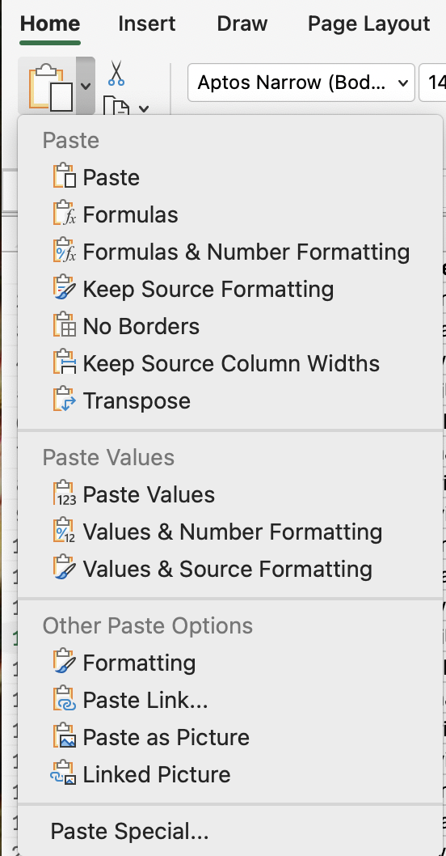This screenshot has height=856, width=446.
Task: Click the No Borders paste icon
Action: (64, 326)
